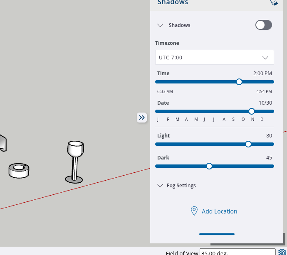
Task: Click the Shadows panel header icon
Action: 274,2
